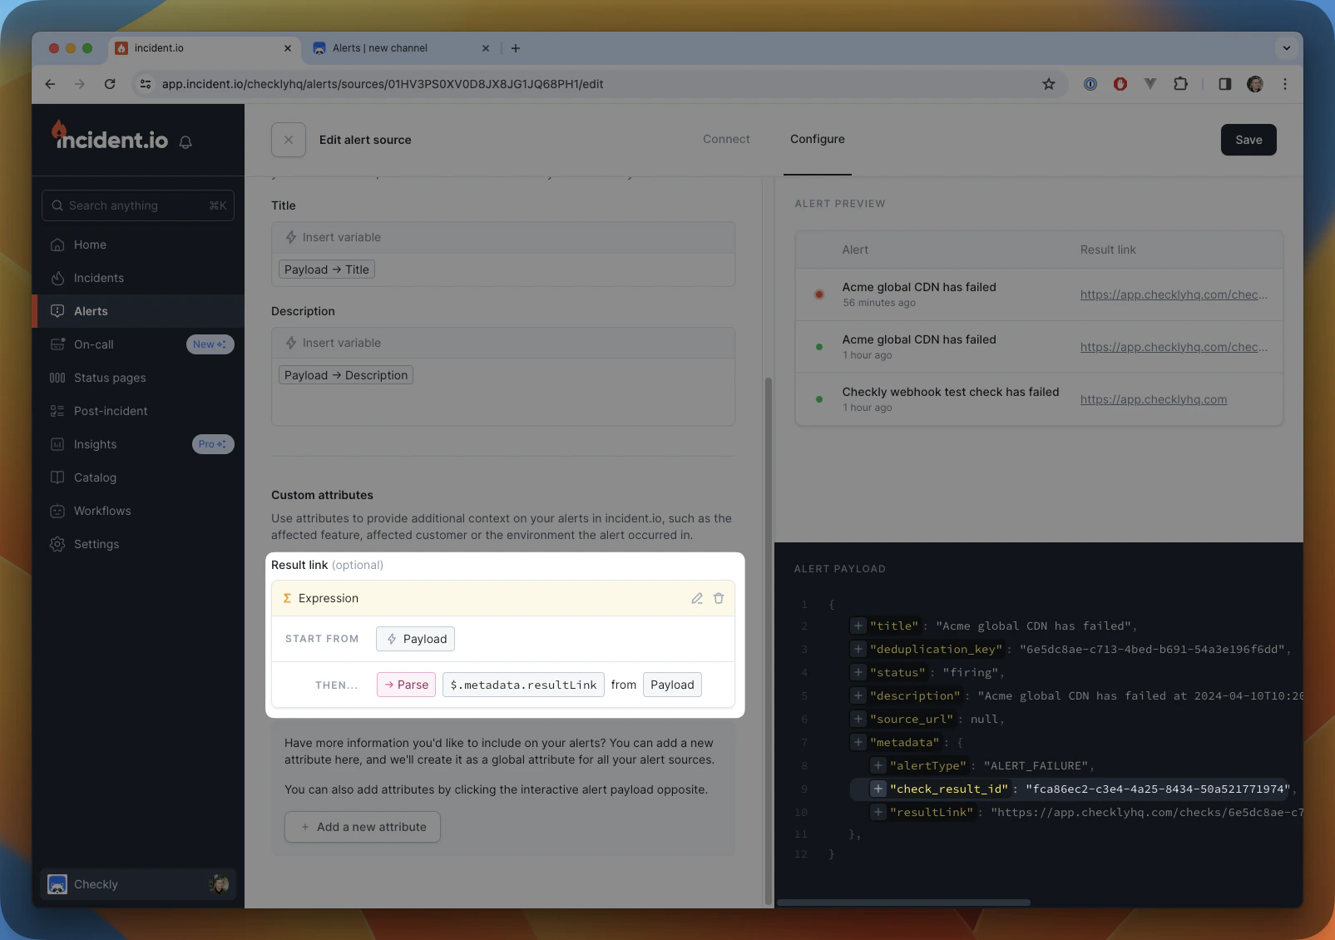Open the browser extensions puzzle icon
The width and height of the screenshot is (1335, 940).
(x=1181, y=84)
